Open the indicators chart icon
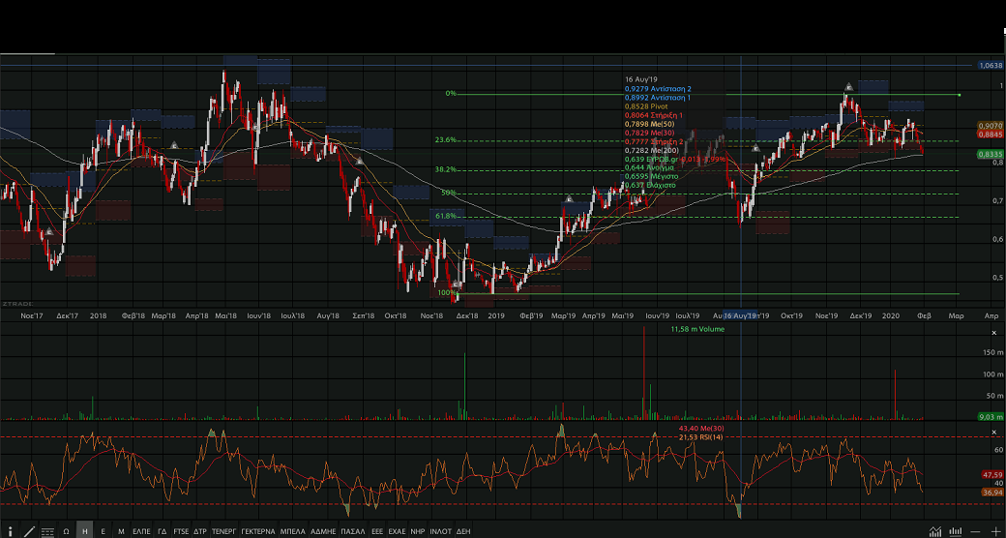 pos(934,531)
